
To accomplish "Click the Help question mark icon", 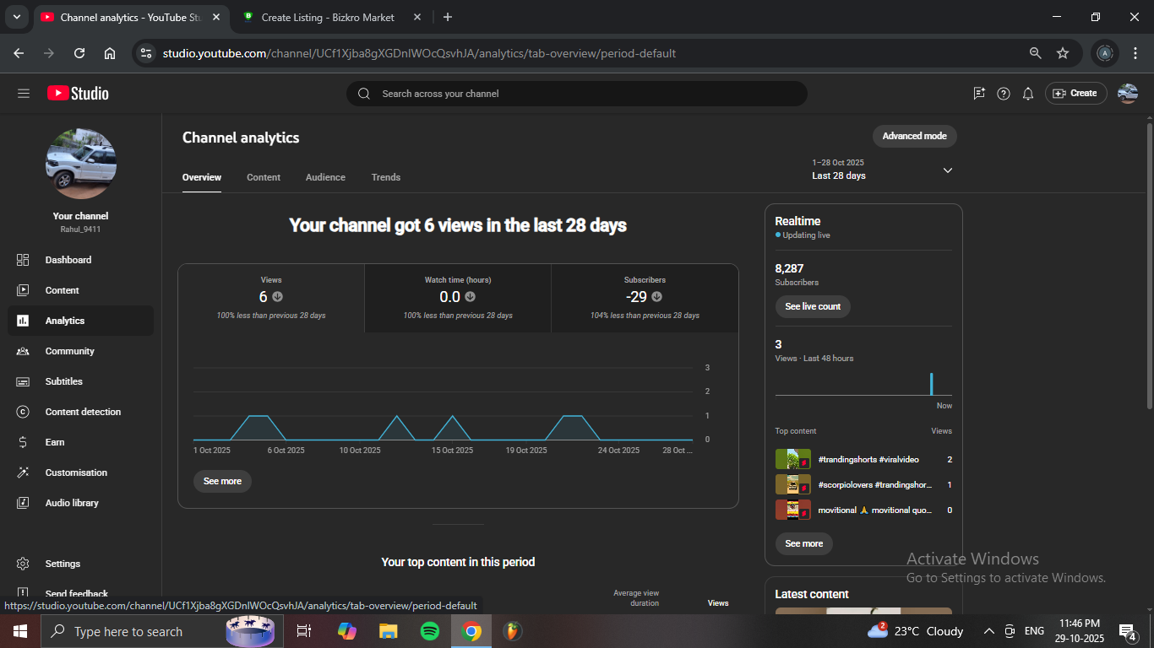I will click(x=1003, y=94).
